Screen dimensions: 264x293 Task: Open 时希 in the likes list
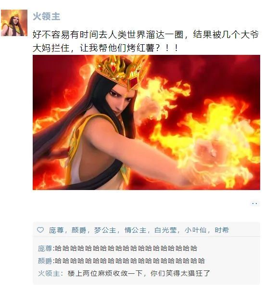pos(222,230)
